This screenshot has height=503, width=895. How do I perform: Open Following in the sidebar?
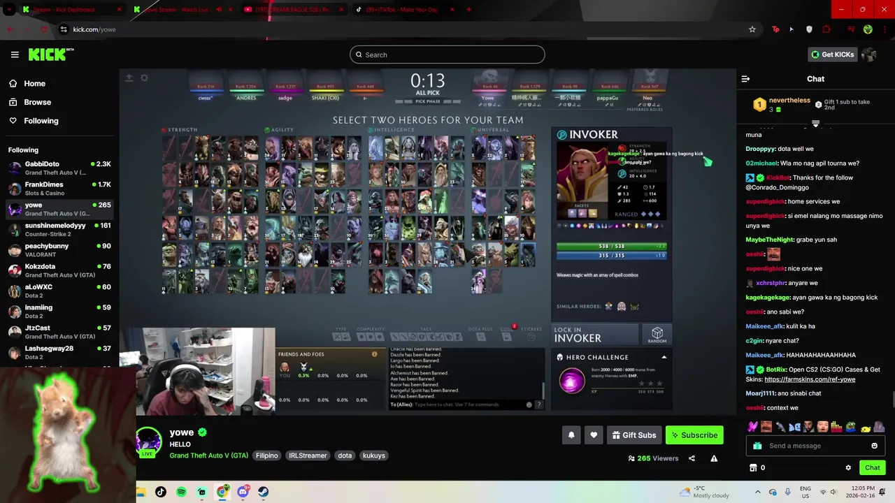34,121
